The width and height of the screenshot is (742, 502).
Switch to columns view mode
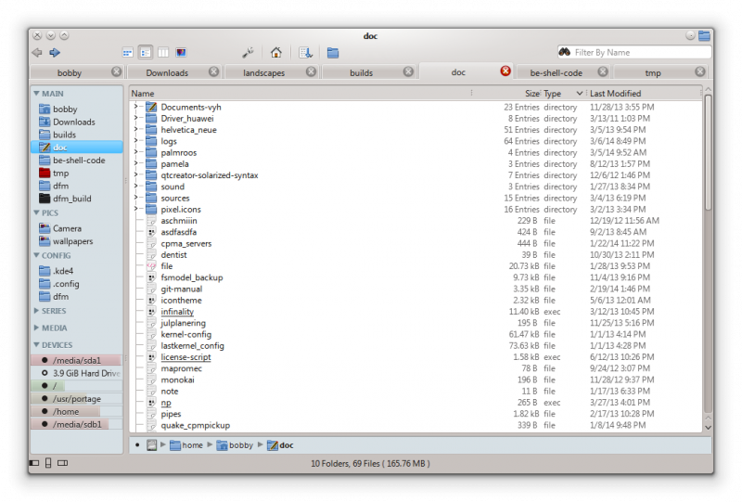(x=163, y=53)
